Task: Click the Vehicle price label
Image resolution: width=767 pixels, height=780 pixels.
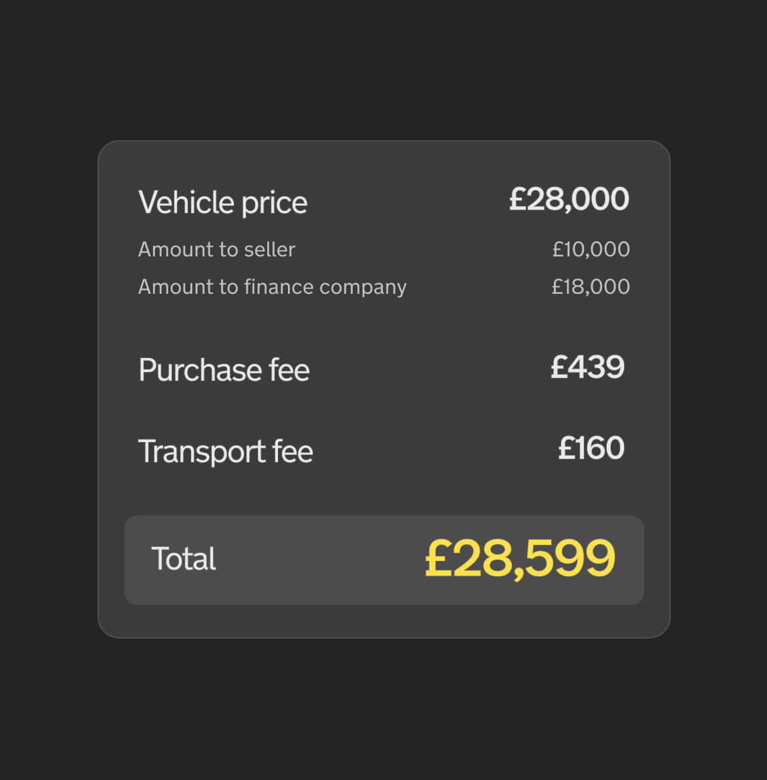Action: (222, 202)
